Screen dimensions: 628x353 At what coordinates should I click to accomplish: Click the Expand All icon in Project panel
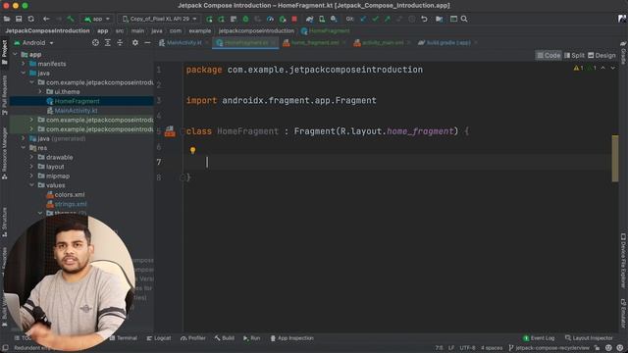coord(108,42)
